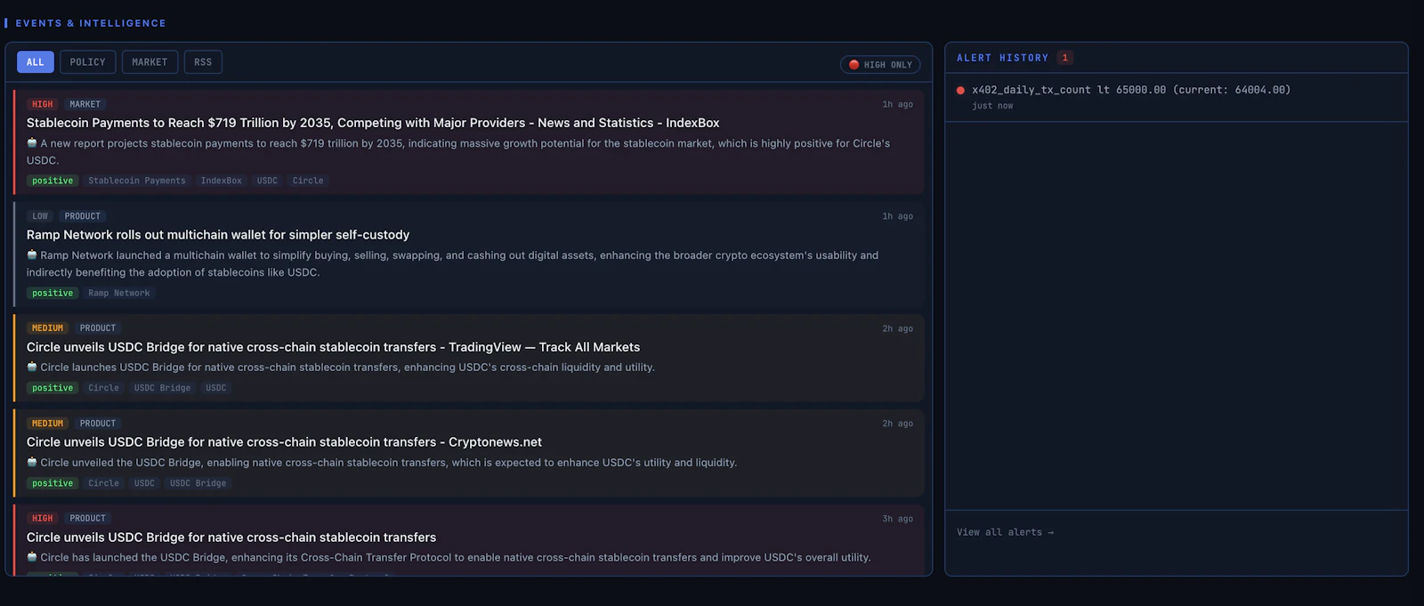Select USDC tag on Cryptonews.net story

point(144,483)
